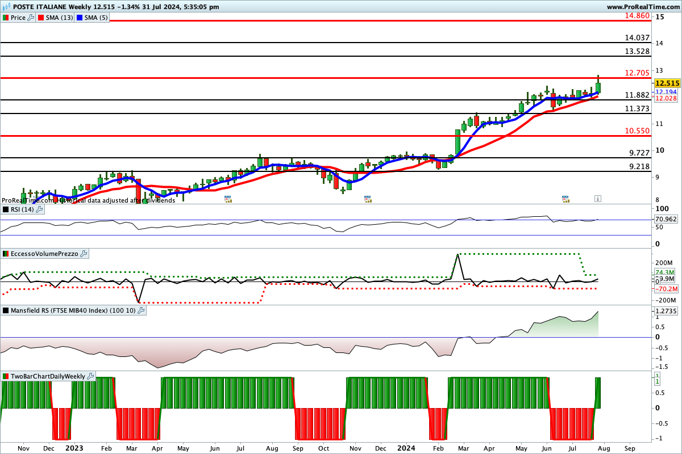The image size is (682, 454).
Task: Select the SMA (5) label
Action: click(95, 18)
